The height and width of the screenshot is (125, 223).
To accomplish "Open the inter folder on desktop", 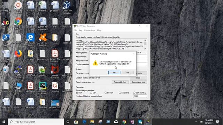I will coord(55,39).
